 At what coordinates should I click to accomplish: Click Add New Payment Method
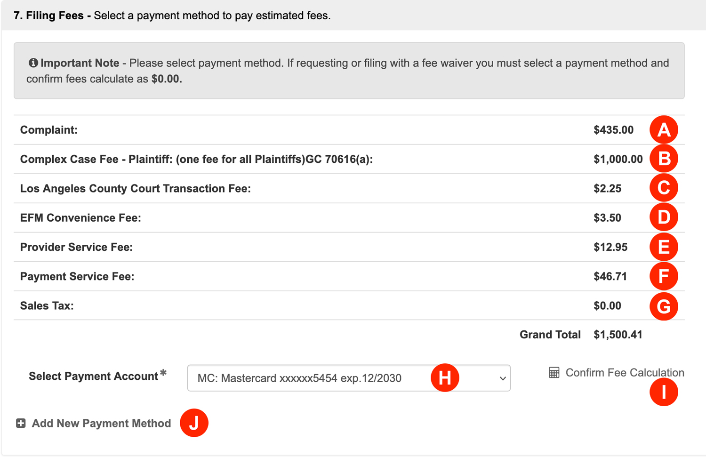click(101, 423)
